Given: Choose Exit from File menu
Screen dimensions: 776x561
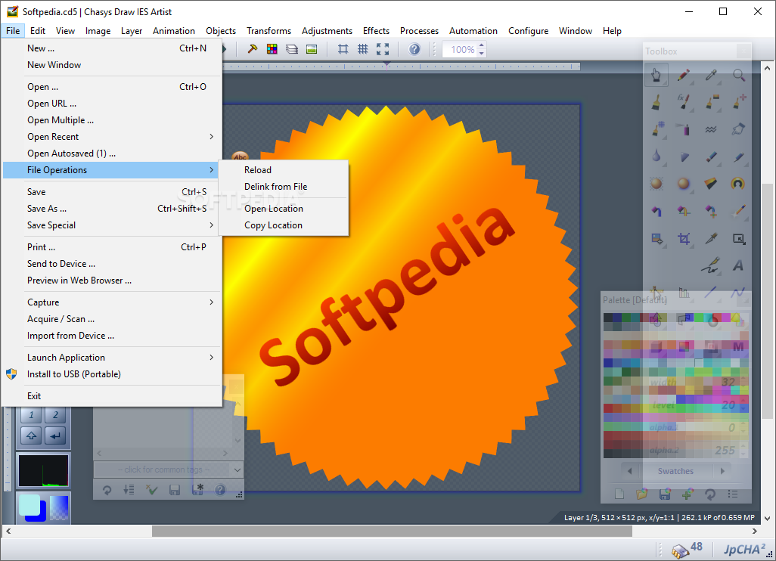Looking at the screenshot, I should 112,395.
